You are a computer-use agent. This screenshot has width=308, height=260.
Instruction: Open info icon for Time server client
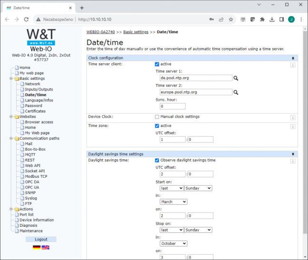click(293, 65)
